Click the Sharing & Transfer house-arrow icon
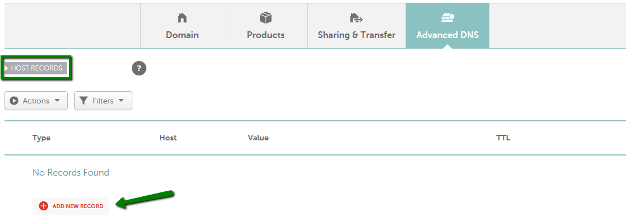The height and width of the screenshot is (217, 632). [356, 18]
